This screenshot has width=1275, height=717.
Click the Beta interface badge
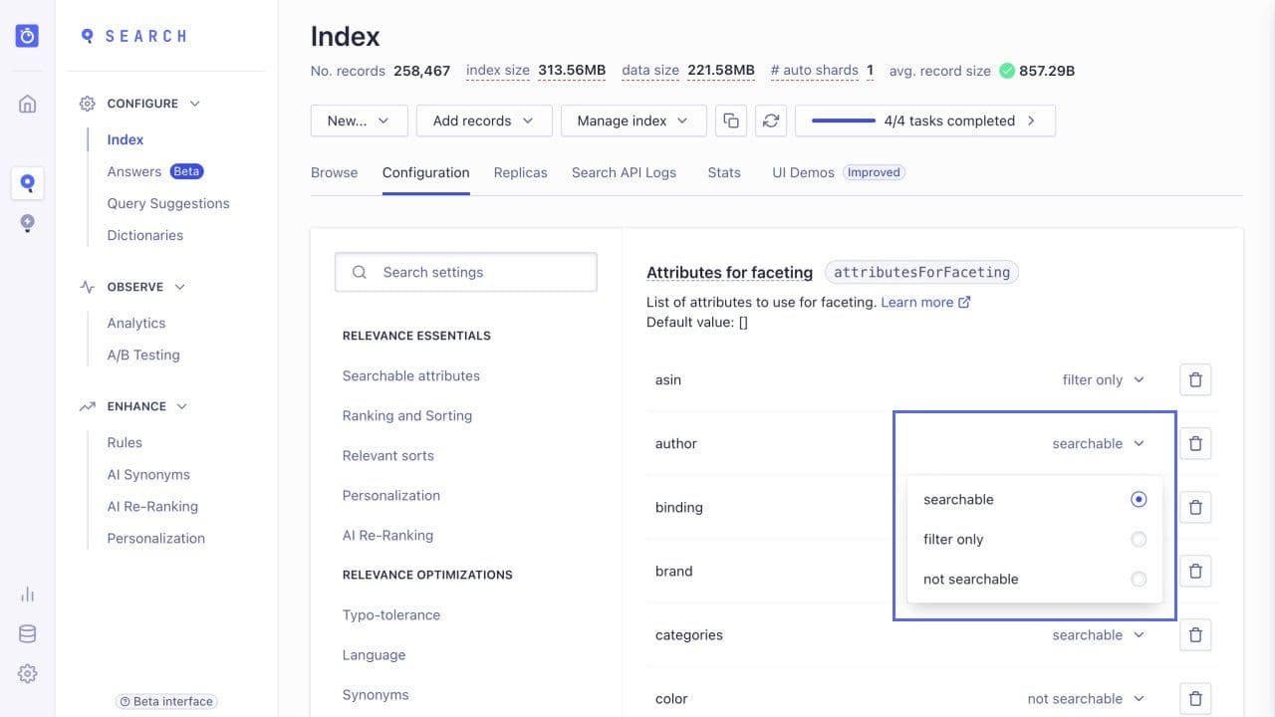[166, 701]
